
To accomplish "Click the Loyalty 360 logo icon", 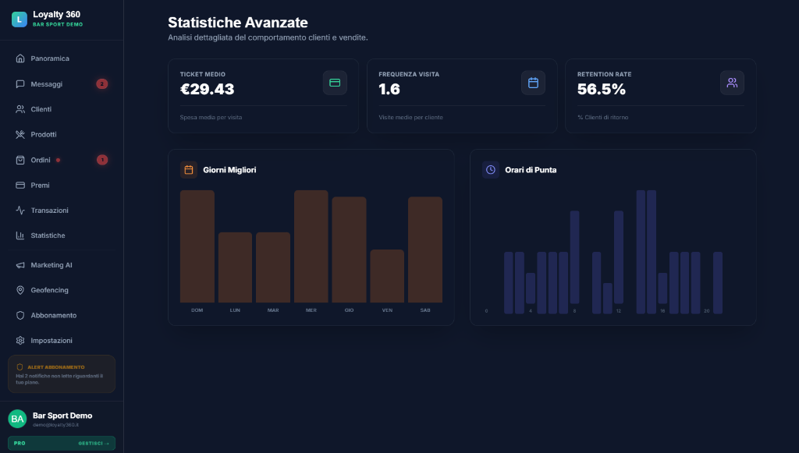I will coord(19,19).
